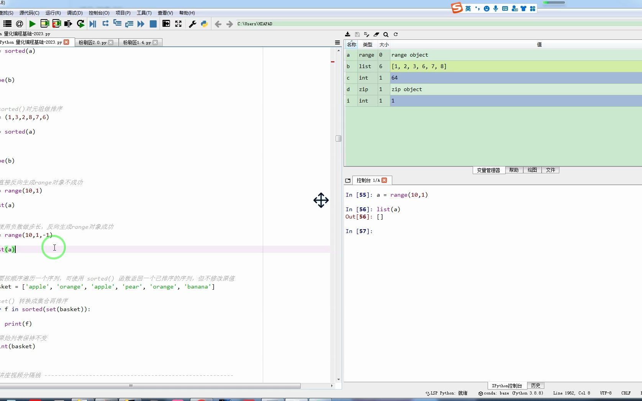
Task: Step return debug icon
Action: tap(129, 24)
